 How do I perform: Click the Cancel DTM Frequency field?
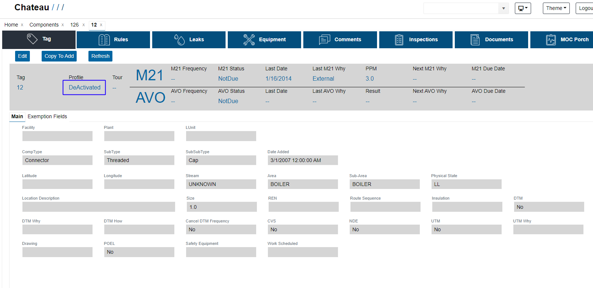221,229
